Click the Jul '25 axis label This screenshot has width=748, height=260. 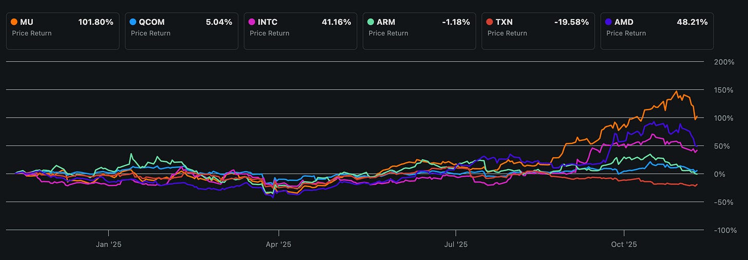click(456, 244)
